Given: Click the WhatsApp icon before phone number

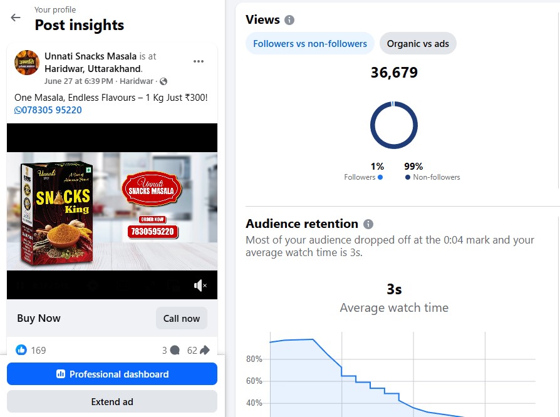Looking at the screenshot, I should click(18, 110).
